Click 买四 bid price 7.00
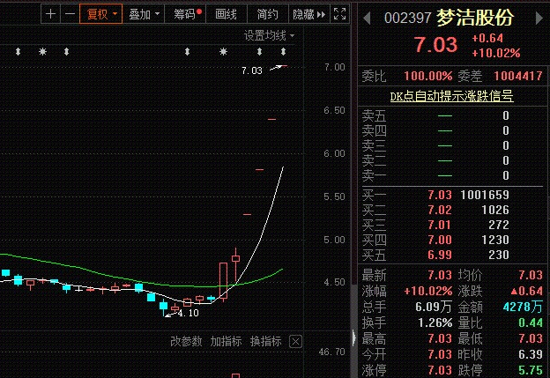 [440, 241]
